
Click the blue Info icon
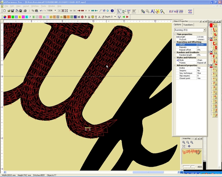coord(112,11)
